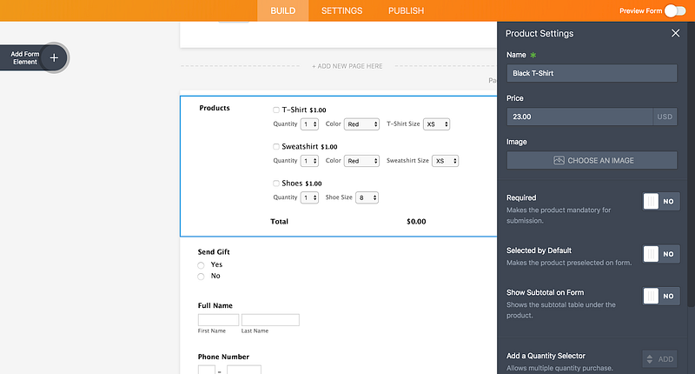Click the Send Gift label
This screenshot has height=374, width=695.
[214, 251]
